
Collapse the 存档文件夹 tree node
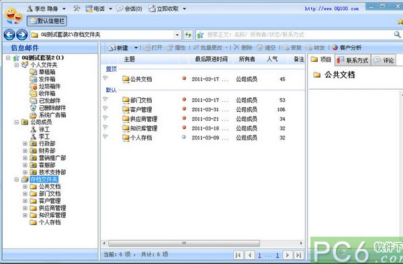tap(16, 180)
